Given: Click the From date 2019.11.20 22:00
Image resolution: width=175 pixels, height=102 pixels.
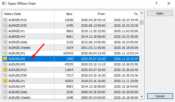Looking at the screenshot, I should pos(93,31).
